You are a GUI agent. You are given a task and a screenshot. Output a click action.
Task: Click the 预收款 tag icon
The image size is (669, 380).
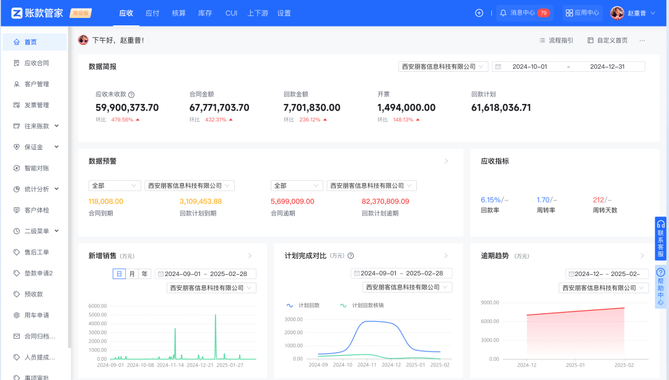point(17,294)
